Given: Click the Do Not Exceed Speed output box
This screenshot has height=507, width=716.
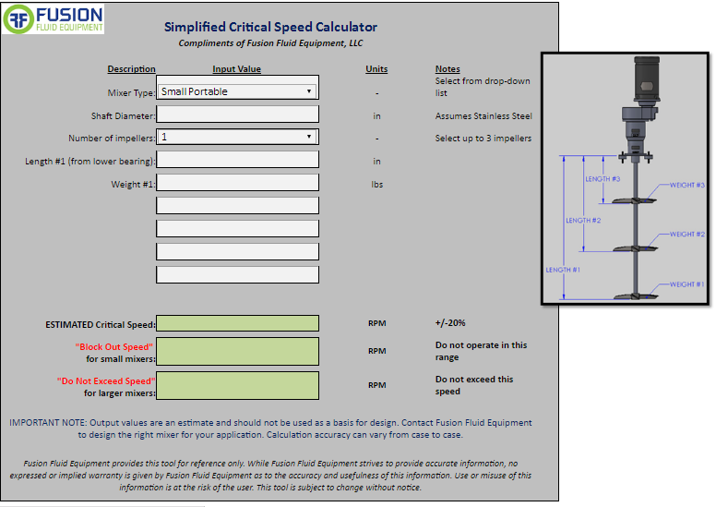Looking at the screenshot, I should [x=237, y=385].
